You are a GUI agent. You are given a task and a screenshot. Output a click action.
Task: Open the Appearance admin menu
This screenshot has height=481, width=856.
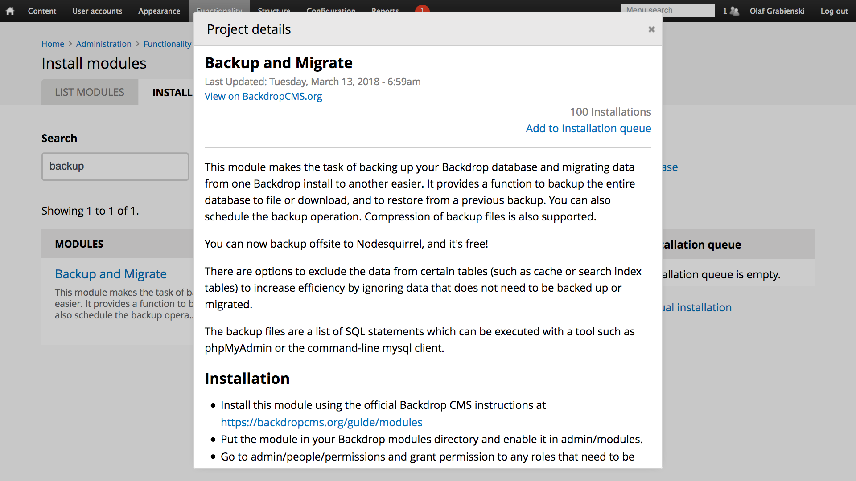click(x=159, y=11)
